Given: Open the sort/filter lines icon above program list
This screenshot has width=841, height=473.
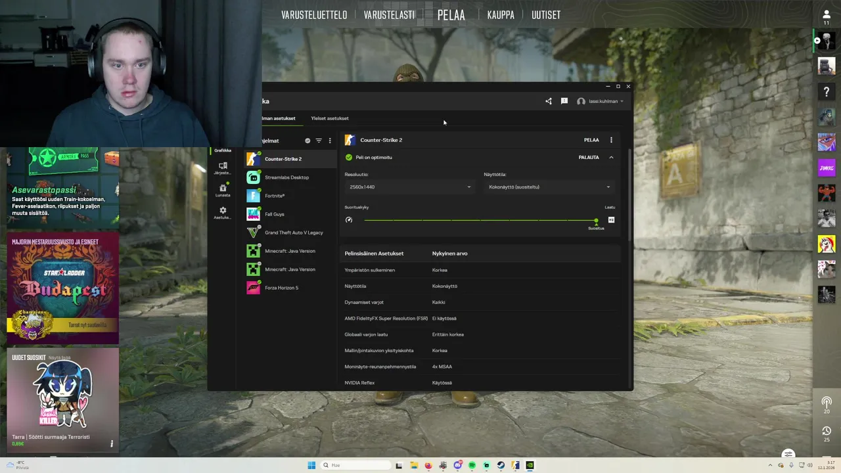Looking at the screenshot, I should pos(319,141).
